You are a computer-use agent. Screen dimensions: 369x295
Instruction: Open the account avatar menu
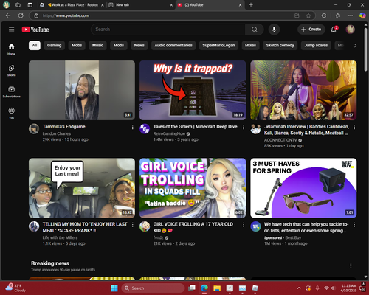tap(351, 29)
